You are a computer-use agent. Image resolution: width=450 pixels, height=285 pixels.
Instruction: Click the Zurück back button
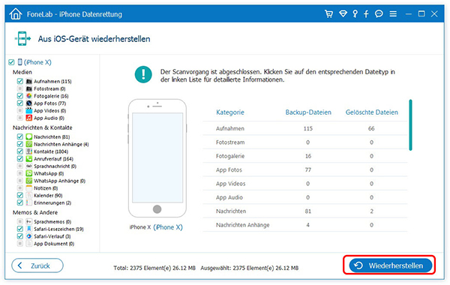37,265
